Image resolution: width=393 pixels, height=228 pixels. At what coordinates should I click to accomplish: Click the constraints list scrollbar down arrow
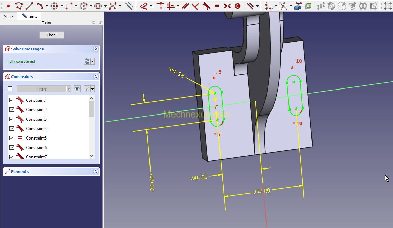[x=91, y=156]
